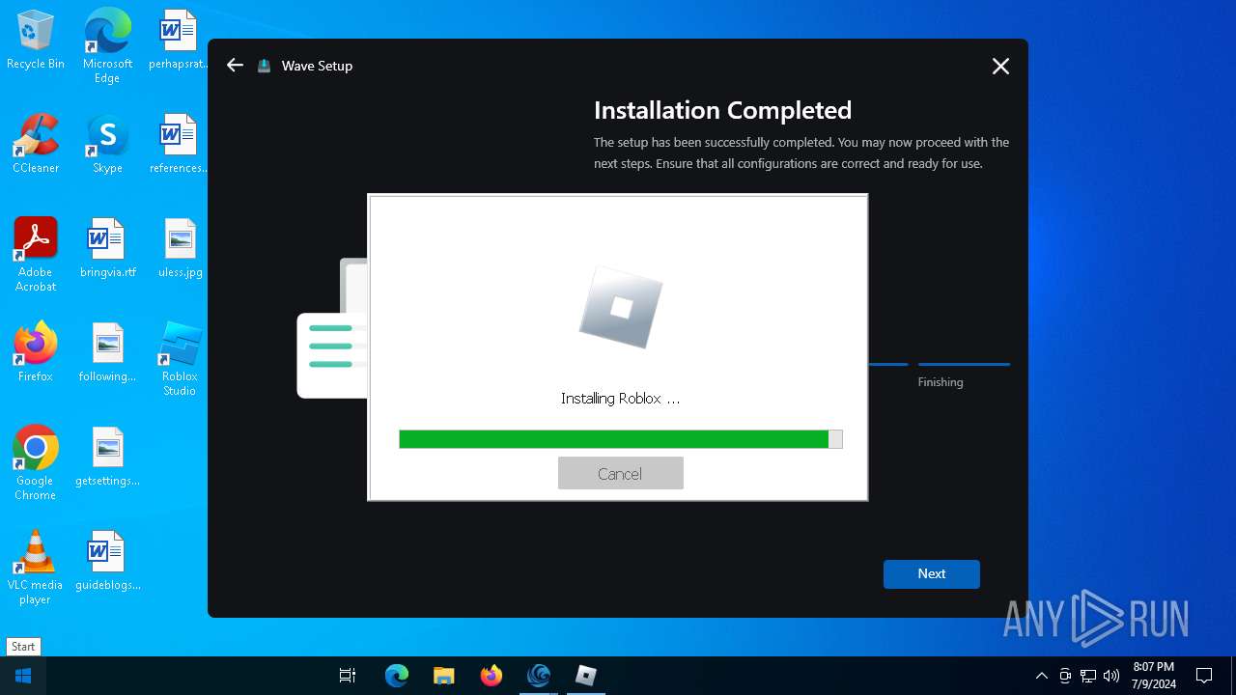
Task: Click the Roblox logo in installer dialog
Action: click(x=621, y=307)
